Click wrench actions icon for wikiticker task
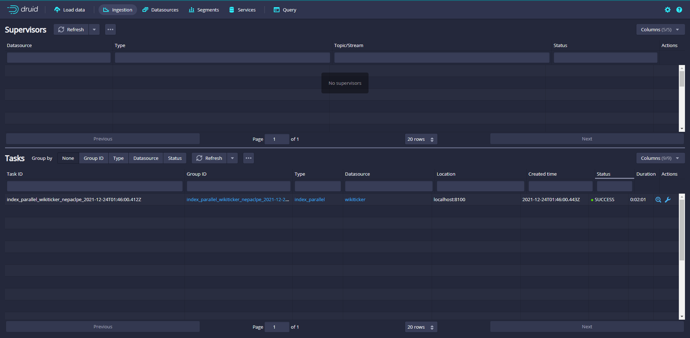 [668, 200]
